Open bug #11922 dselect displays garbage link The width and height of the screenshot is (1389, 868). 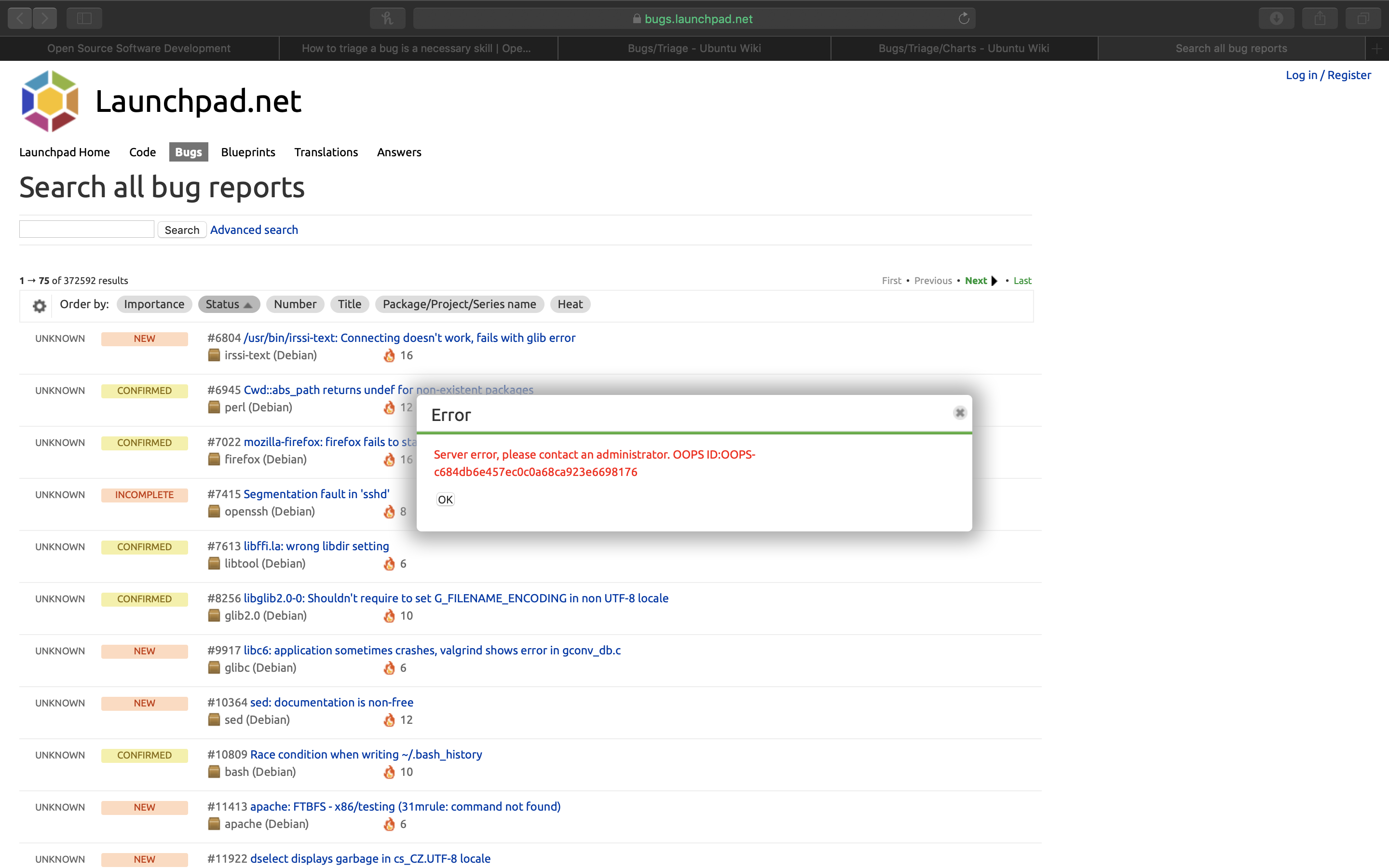tap(370, 859)
